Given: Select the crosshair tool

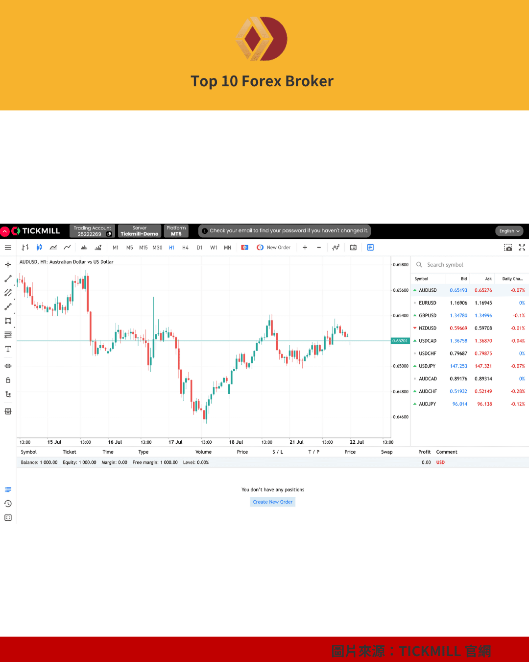Looking at the screenshot, I should (x=7, y=264).
